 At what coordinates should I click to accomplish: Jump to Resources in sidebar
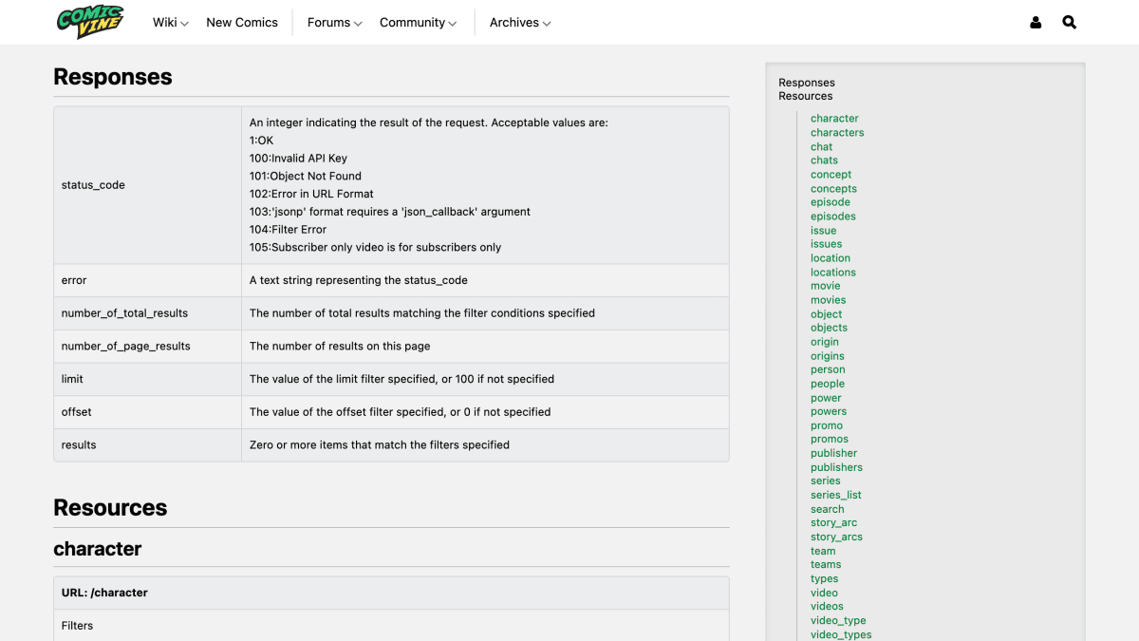806,96
